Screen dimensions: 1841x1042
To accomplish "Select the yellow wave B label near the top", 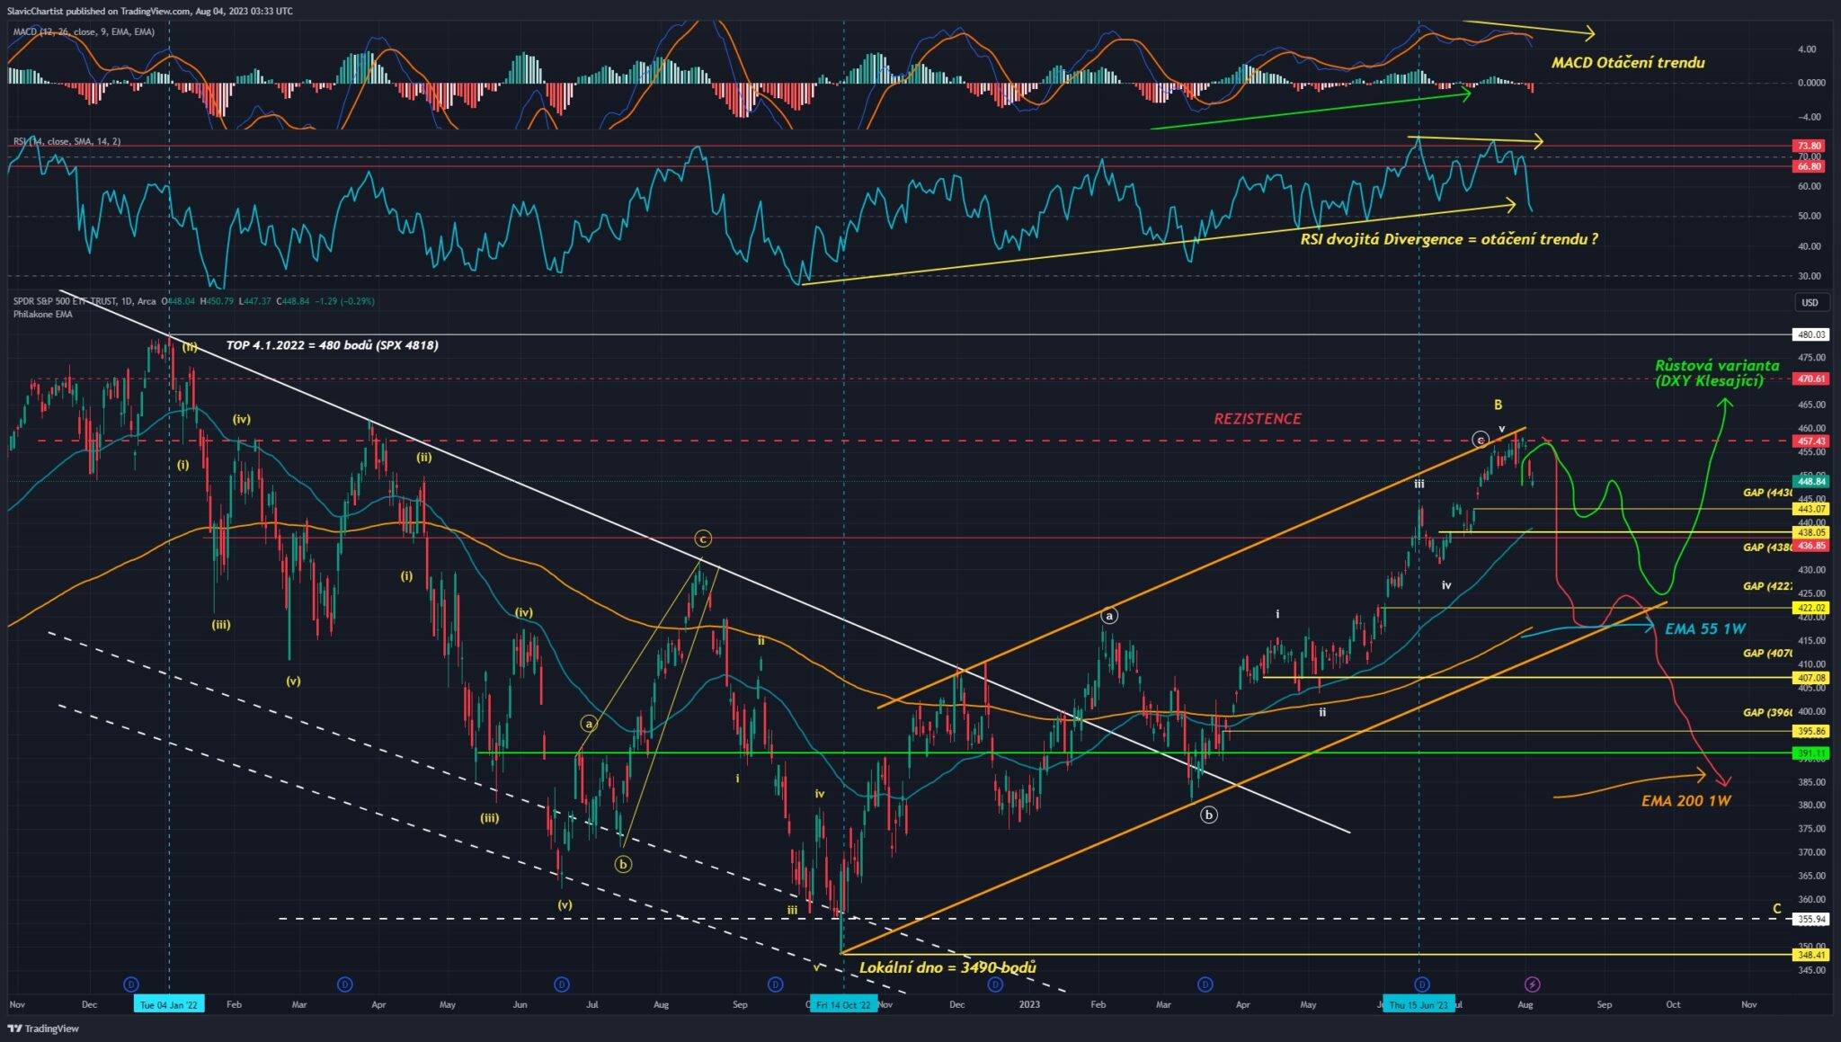I will (1499, 405).
